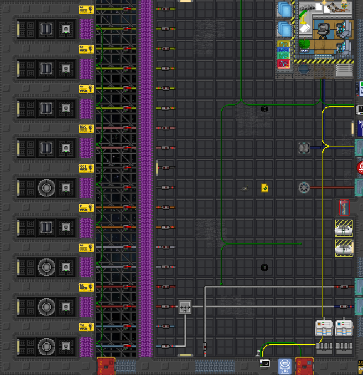
Task: Click the wall monitor left of EVA sign
Action: click(265, 363)
